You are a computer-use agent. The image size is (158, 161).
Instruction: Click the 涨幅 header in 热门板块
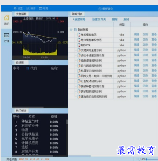pyautogui.click(x=54, y=117)
